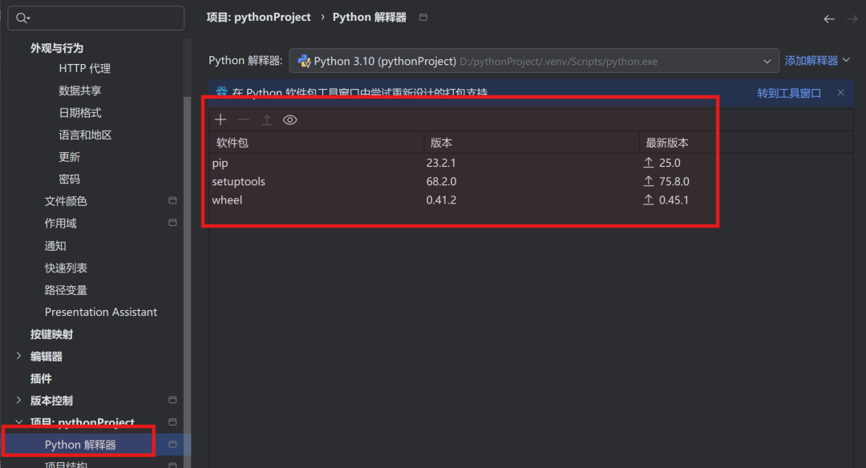Click project-level icon beside 版本控制

[172, 400]
